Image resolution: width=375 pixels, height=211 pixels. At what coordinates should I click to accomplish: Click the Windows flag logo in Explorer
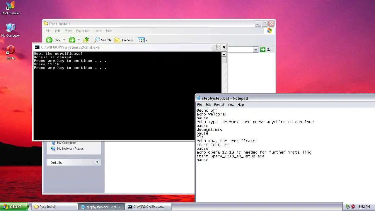click(x=270, y=31)
